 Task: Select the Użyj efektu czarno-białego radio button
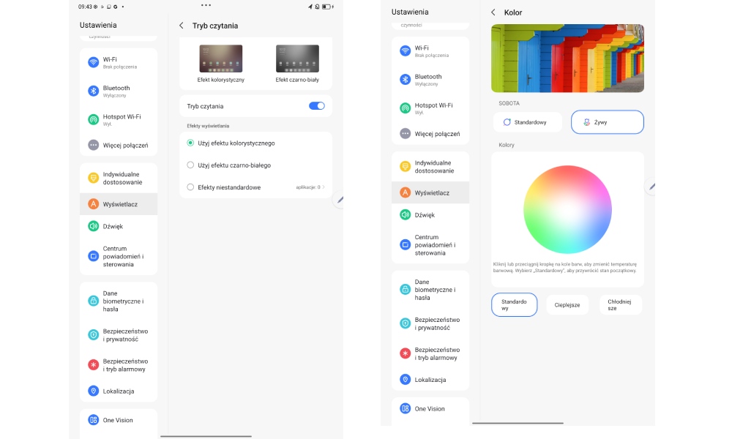coord(190,165)
